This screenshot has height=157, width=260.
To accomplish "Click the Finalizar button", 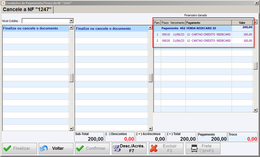I will (20, 148).
